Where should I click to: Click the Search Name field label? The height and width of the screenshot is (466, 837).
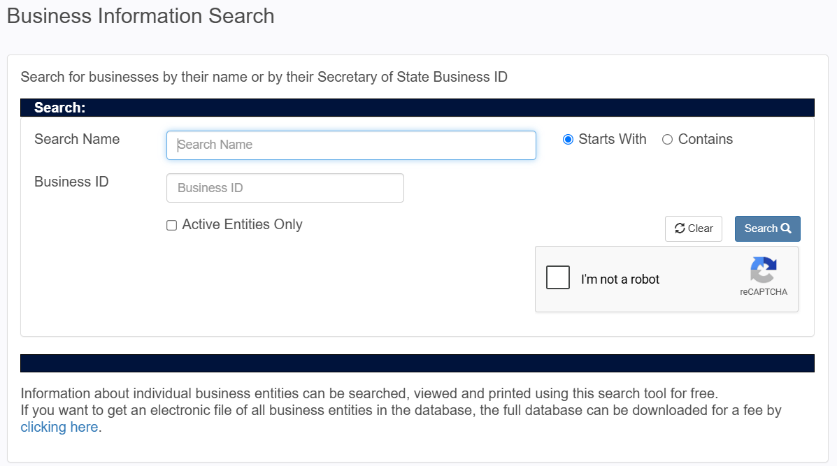point(77,139)
